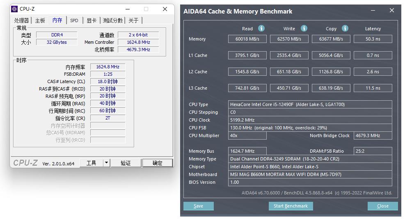The height and width of the screenshot is (219, 405).
Task: Click the 确定 button
Action: click(157, 163)
